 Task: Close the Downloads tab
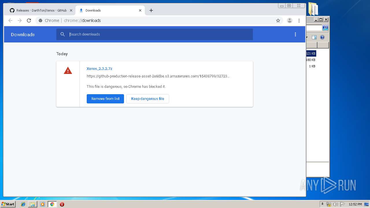tap(140, 10)
